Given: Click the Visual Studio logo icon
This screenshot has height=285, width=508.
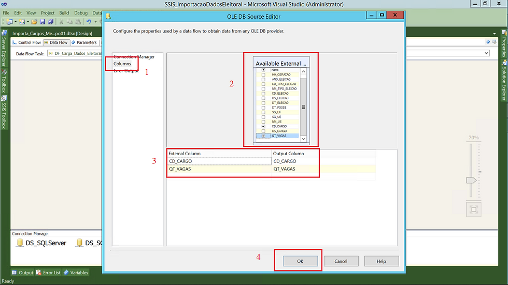Looking at the screenshot, I should [4, 4].
